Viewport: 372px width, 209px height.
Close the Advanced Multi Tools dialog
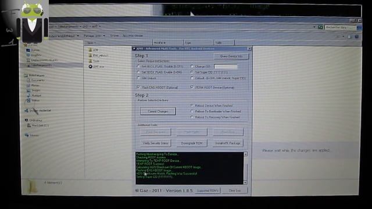pos(249,49)
